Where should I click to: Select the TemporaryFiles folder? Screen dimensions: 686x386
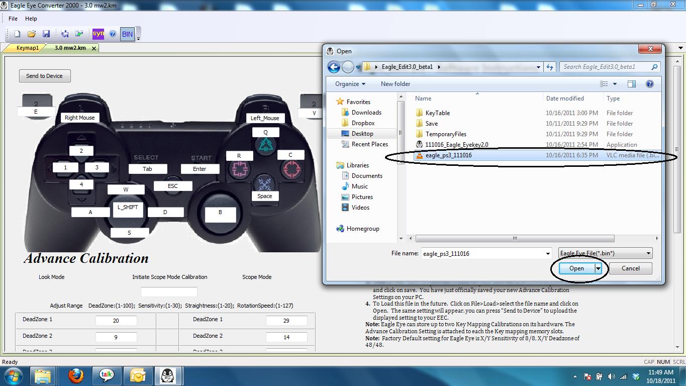[446, 134]
